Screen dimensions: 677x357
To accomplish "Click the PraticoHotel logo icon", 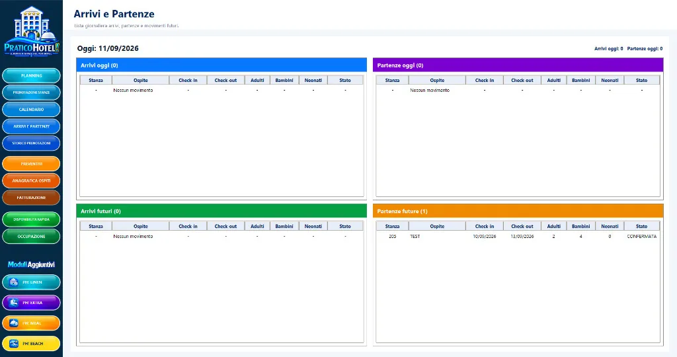I will (x=32, y=30).
